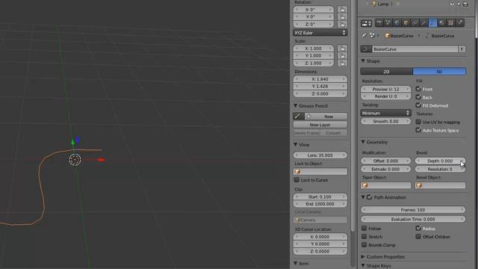Lock the Y rotation axis
Viewport: 478px width, 269px height.
pos(342,16)
